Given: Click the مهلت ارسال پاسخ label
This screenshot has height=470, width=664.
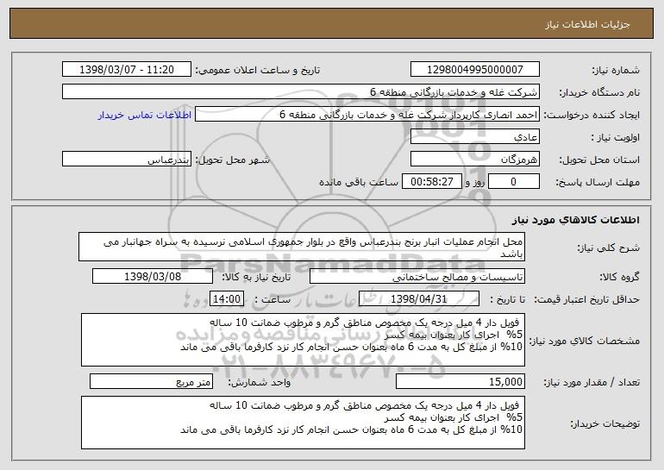Looking at the screenshot, I should click(x=598, y=183).
